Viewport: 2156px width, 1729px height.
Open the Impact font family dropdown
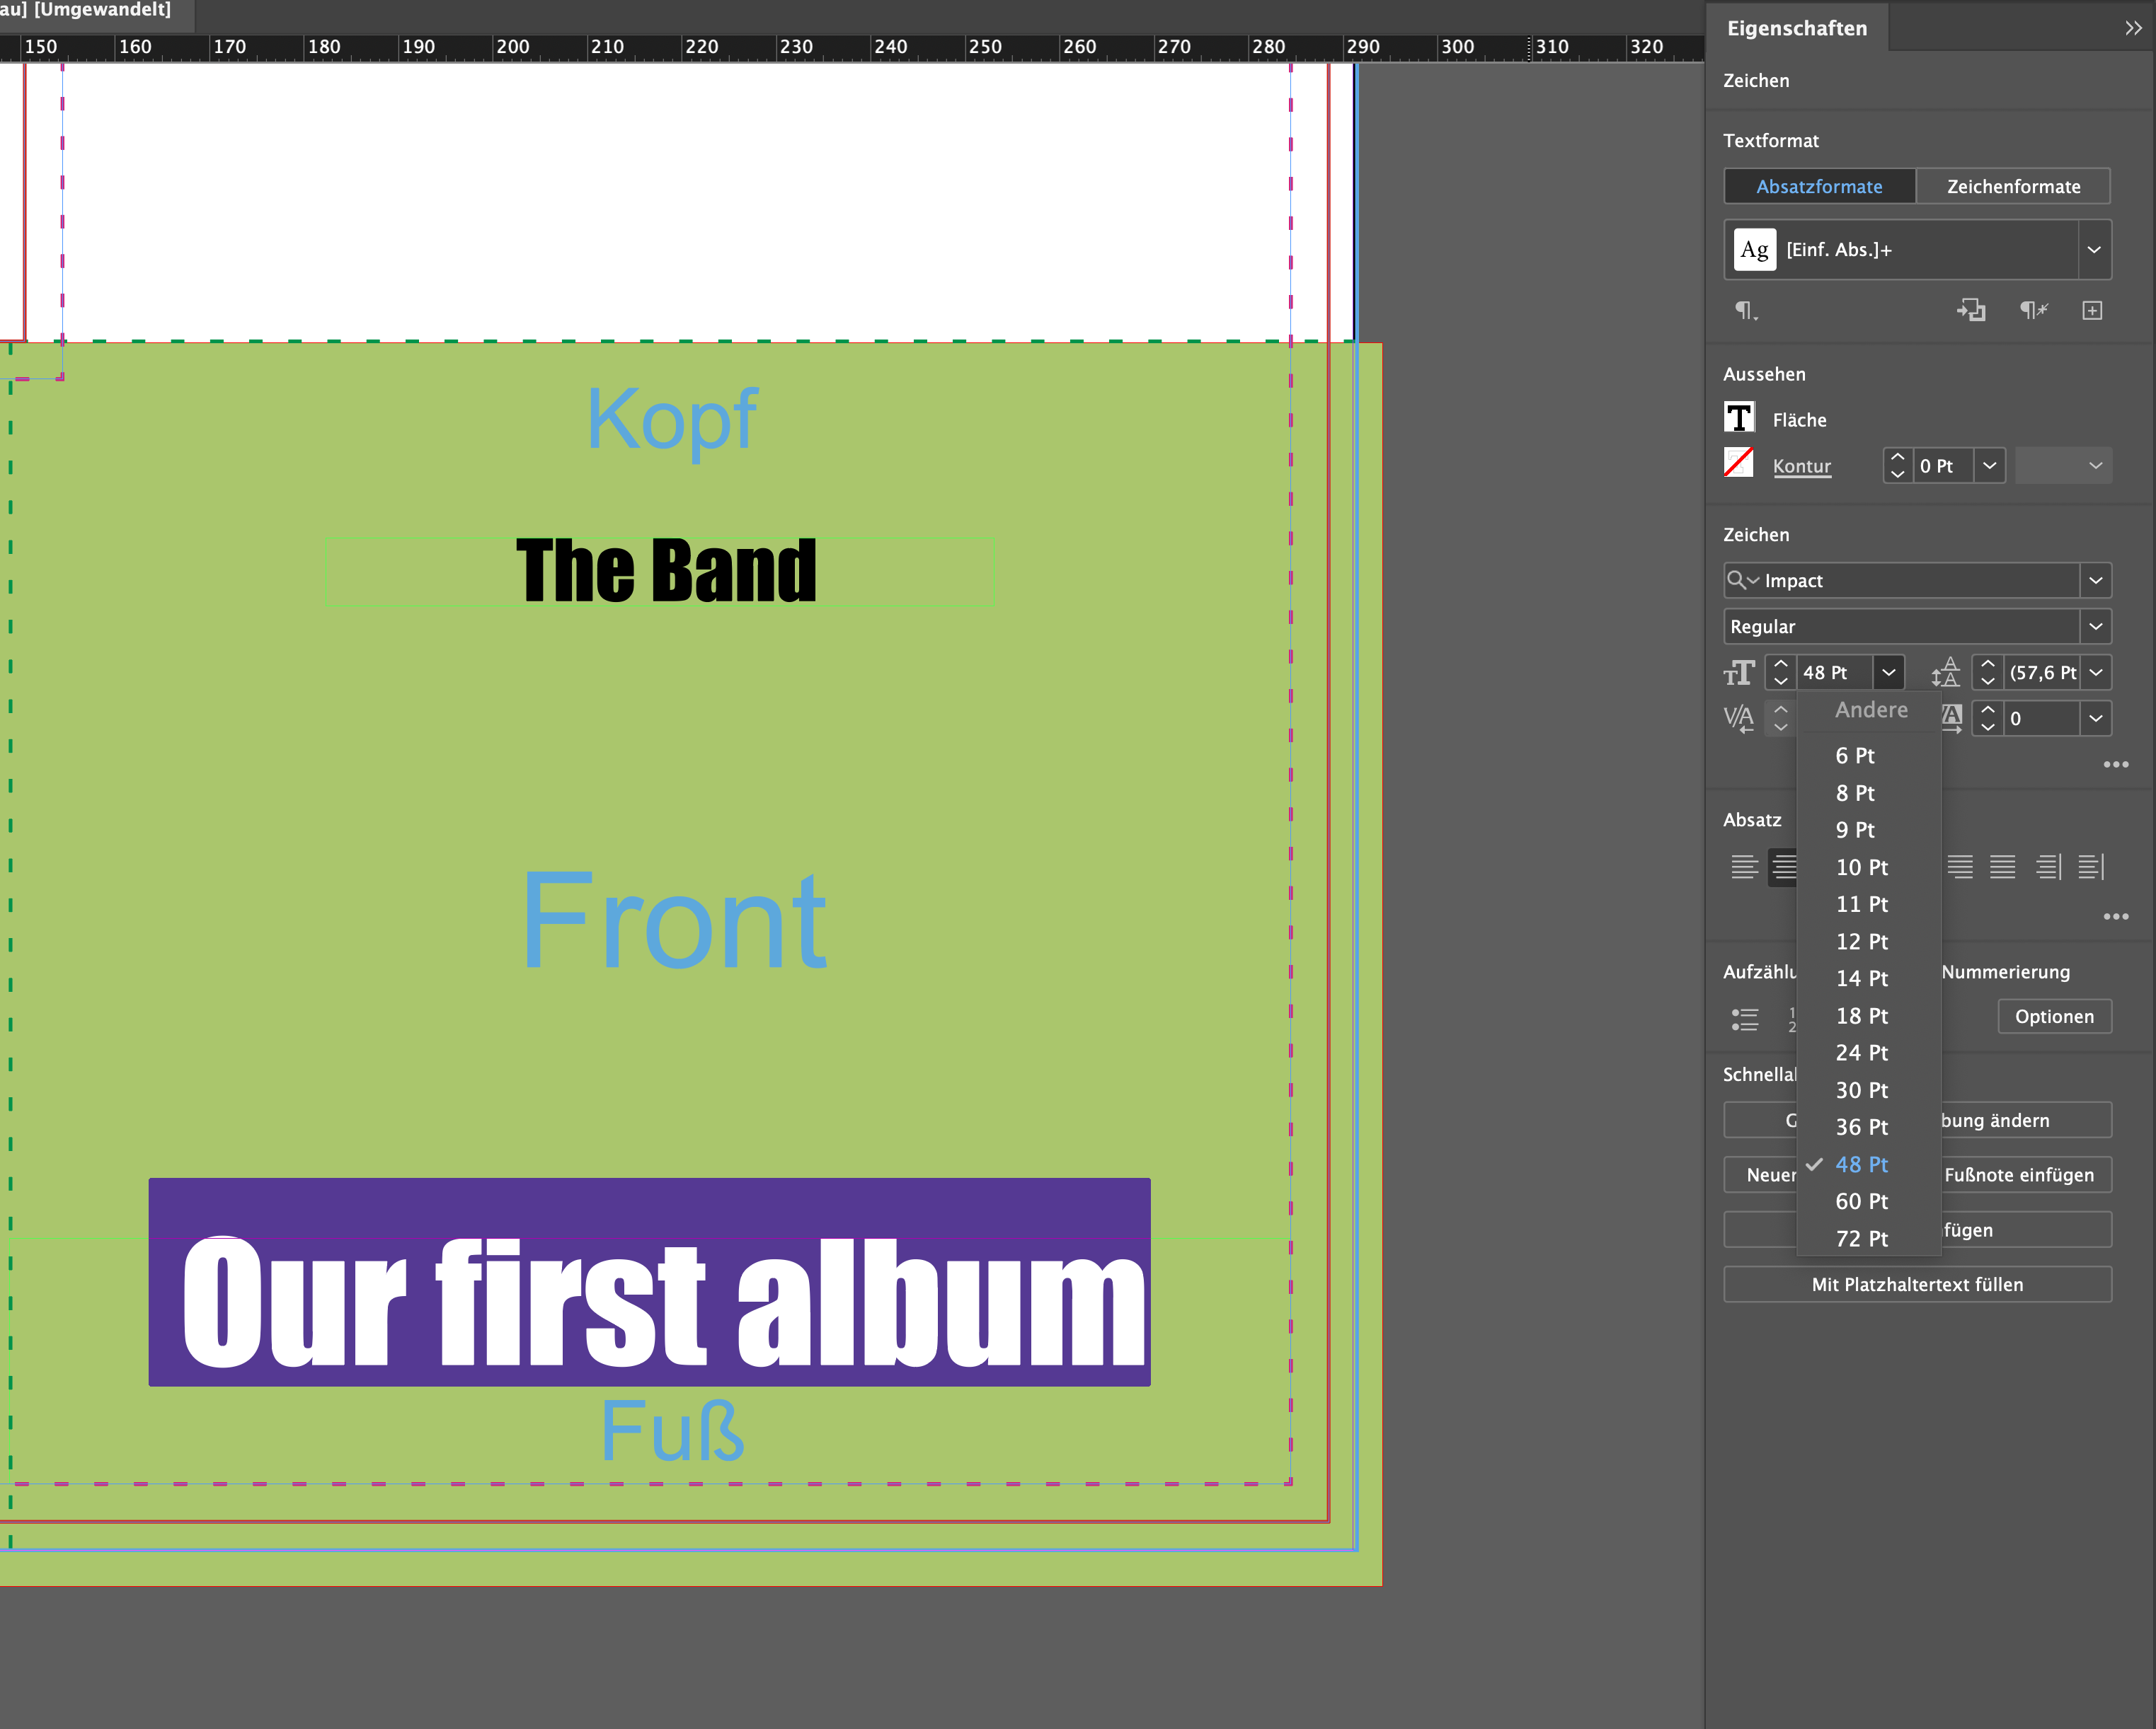2095,581
